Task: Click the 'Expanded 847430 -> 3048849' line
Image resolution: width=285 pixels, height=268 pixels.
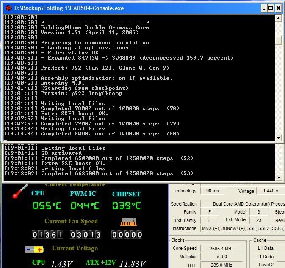Action: (137, 58)
